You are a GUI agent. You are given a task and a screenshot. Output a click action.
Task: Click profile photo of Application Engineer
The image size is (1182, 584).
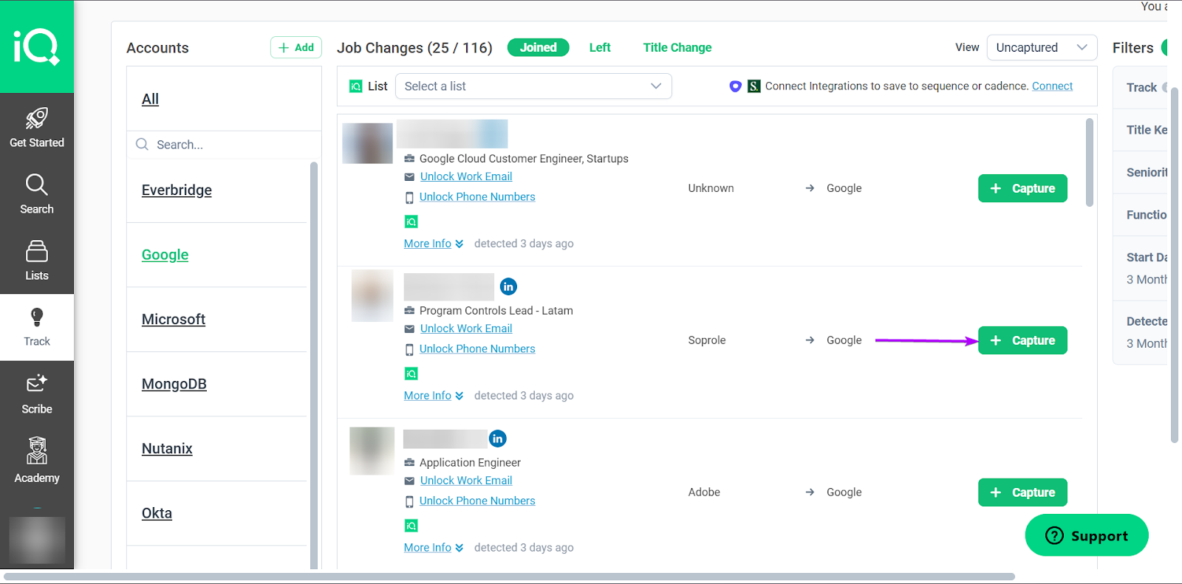click(x=372, y=450)
